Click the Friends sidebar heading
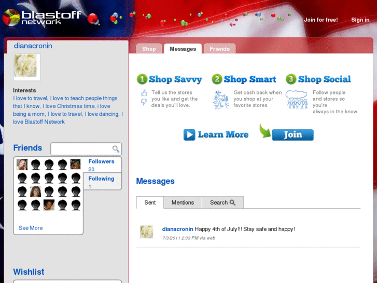 [27, 147]
